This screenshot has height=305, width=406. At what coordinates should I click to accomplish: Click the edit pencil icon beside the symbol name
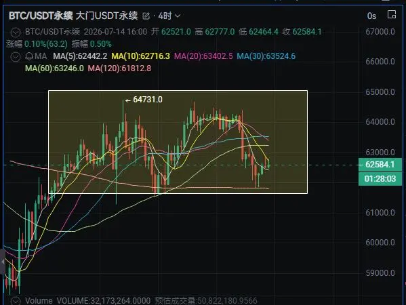click(x=146, y=16)
